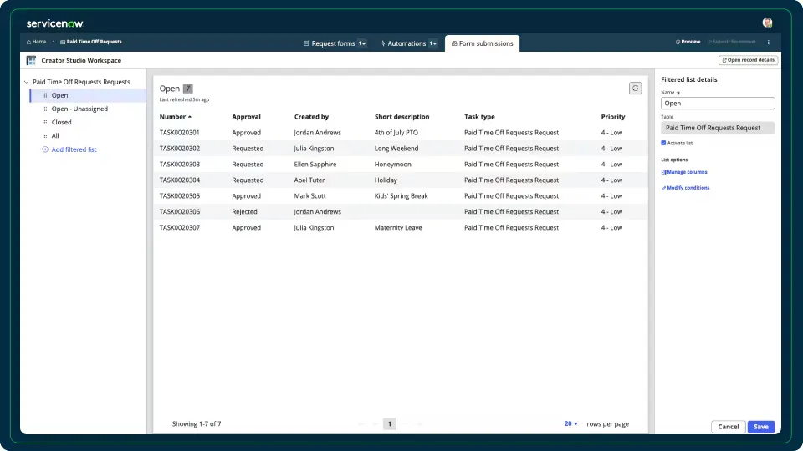803x451 pixels.
Task: Open Automations tab dropdown arrow
Action: point(433,43)
